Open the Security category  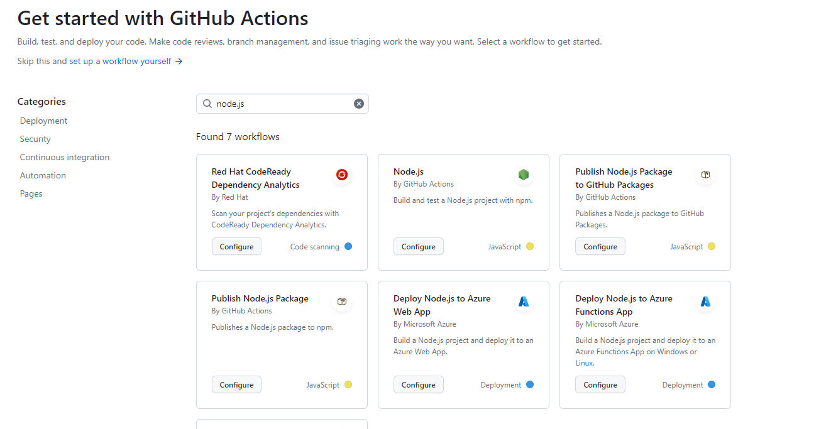click(35, 139)
